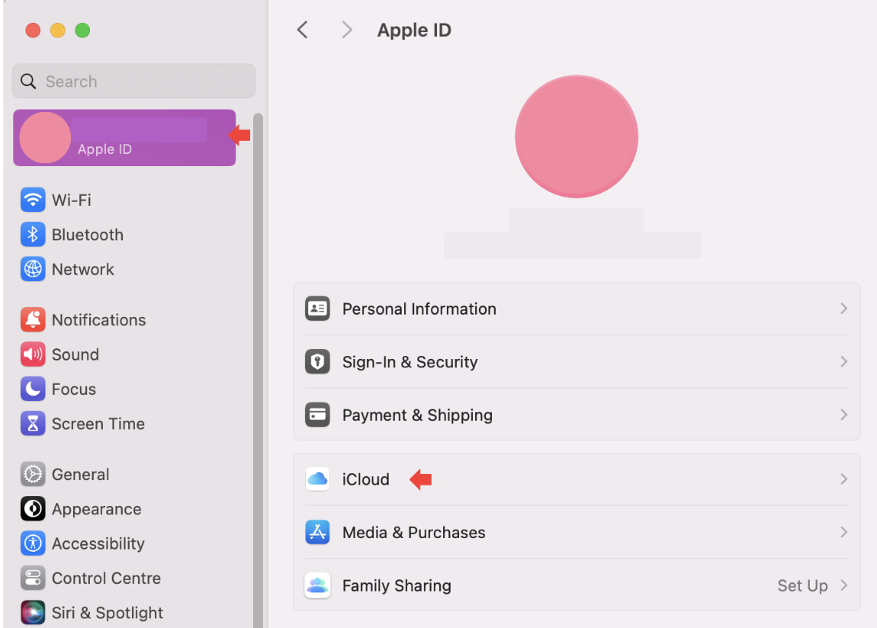
Task: Select Sound label in sidebar
Action: click(x=75, y=355)
